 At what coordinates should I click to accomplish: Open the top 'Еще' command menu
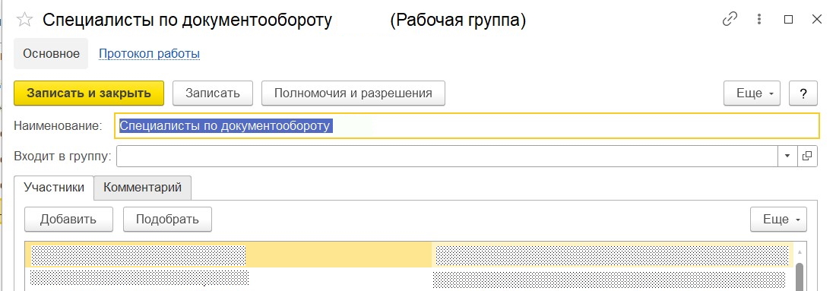point(752,93)
